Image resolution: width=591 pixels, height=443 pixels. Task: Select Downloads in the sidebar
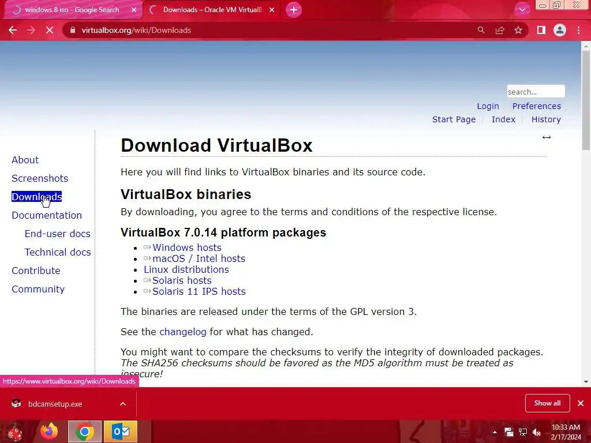pos(36,197)
